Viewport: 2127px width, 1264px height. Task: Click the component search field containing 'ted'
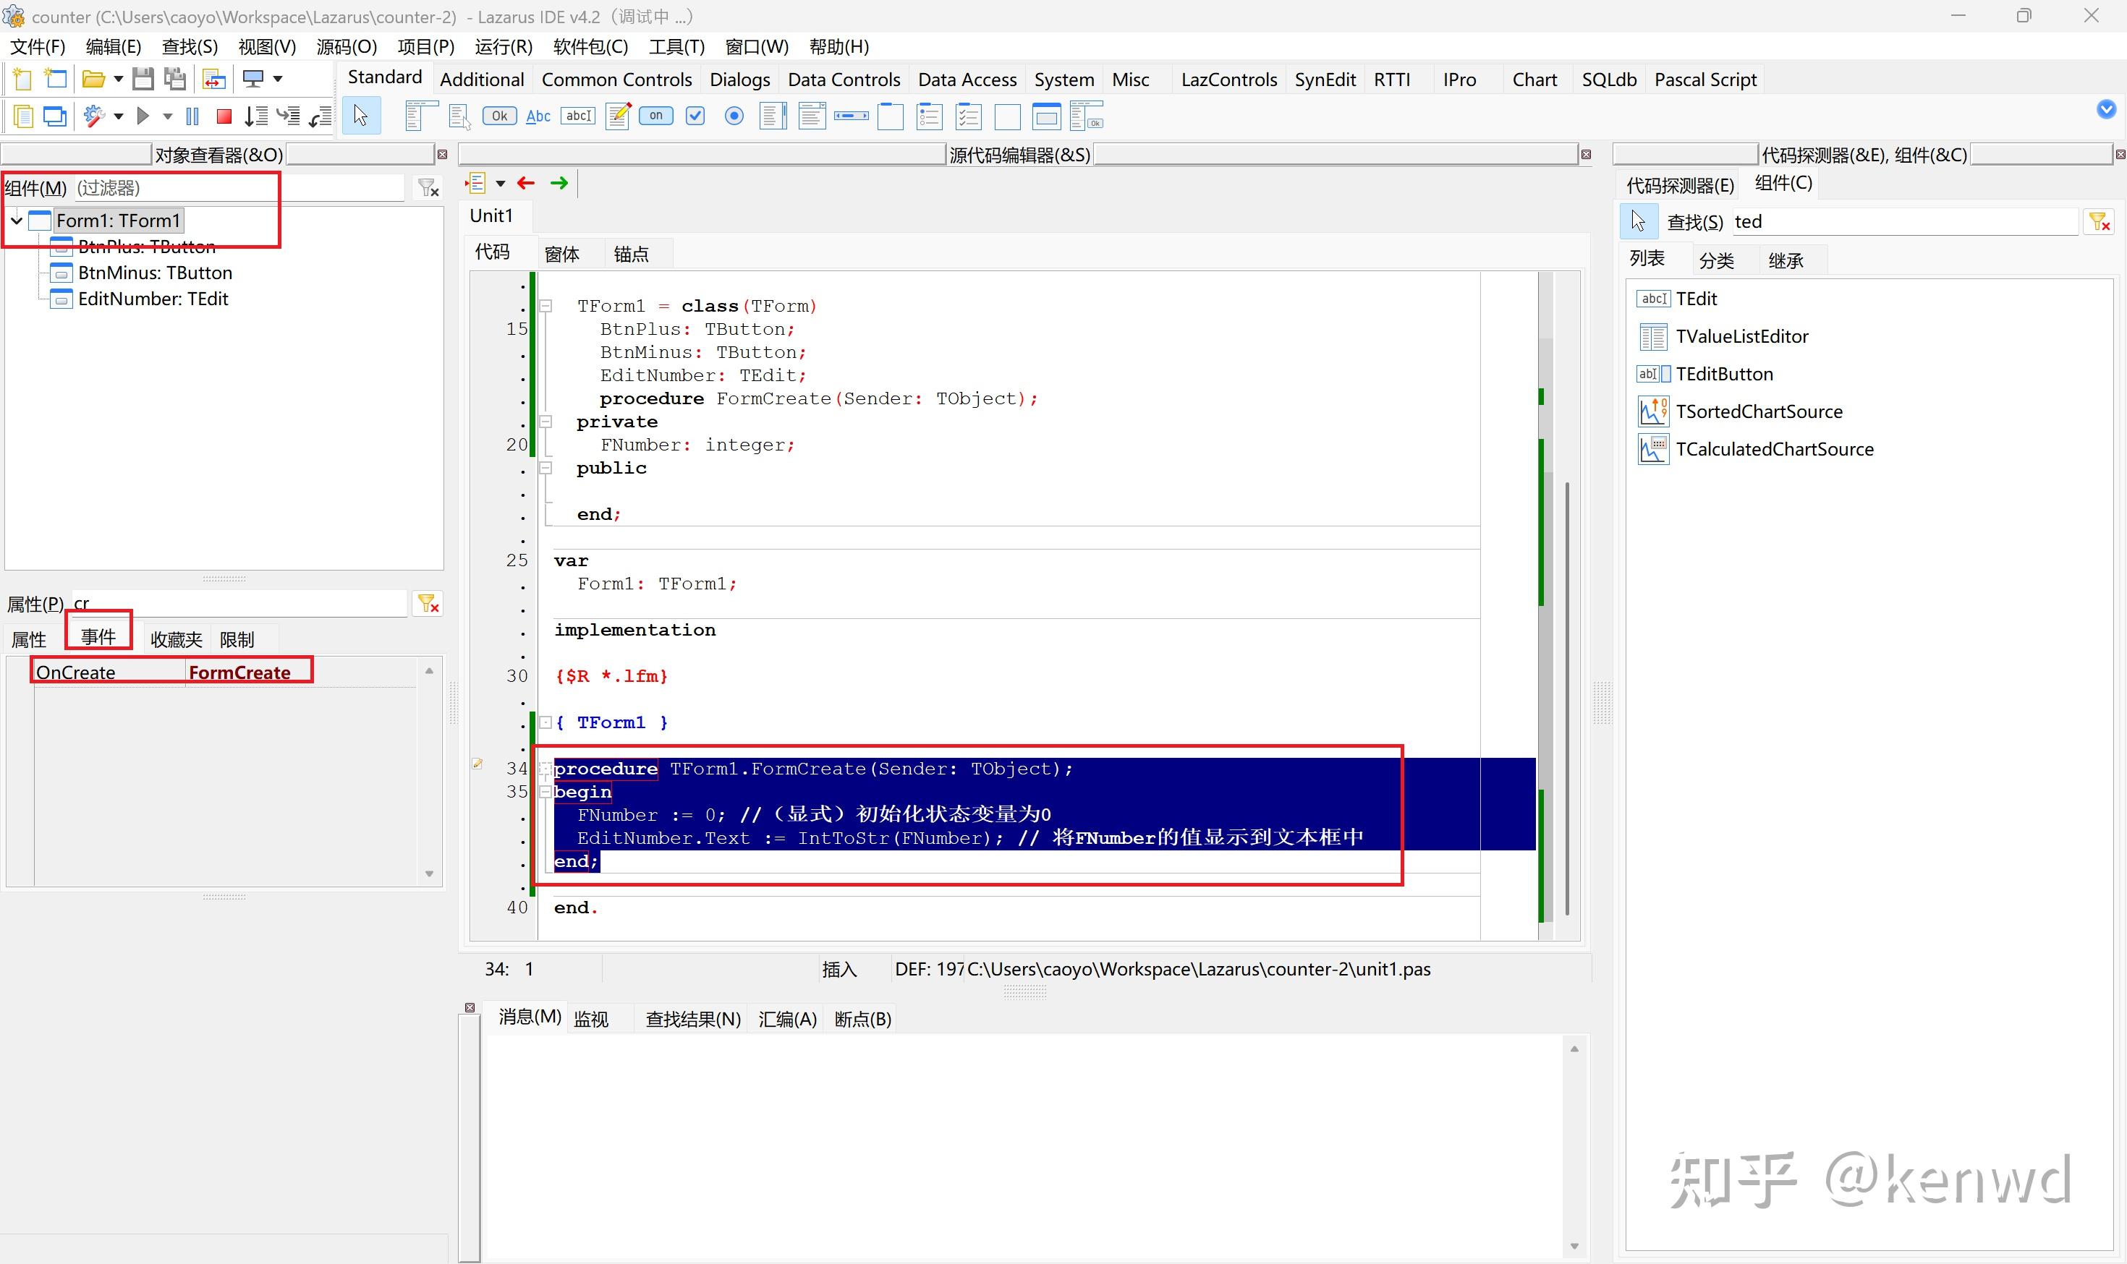(x=1906, y=222)
